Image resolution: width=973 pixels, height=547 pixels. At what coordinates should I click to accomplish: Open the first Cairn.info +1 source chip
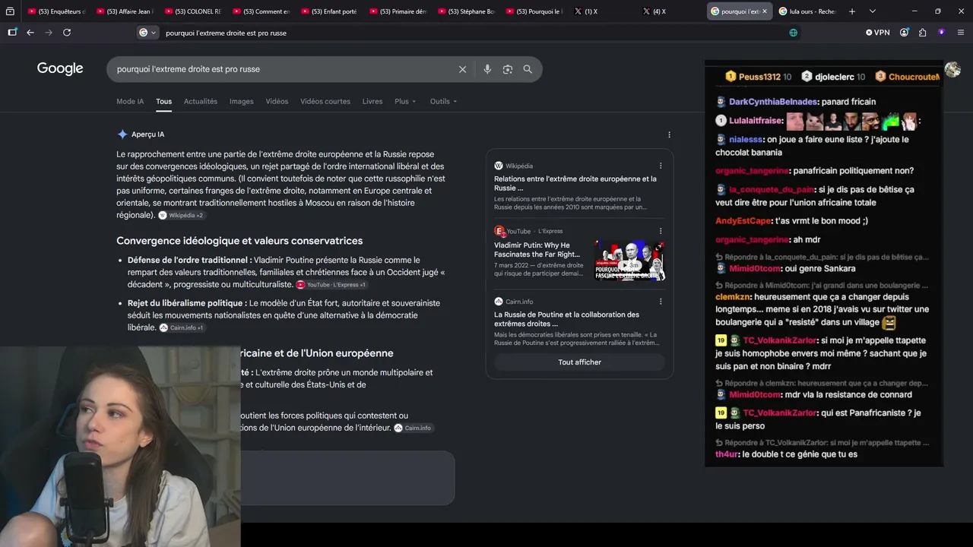click(182, 327)
